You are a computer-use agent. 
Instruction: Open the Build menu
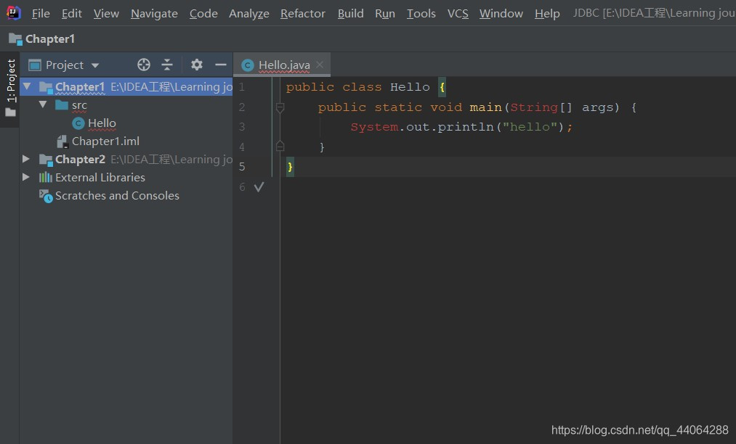[x=351, y=14]
